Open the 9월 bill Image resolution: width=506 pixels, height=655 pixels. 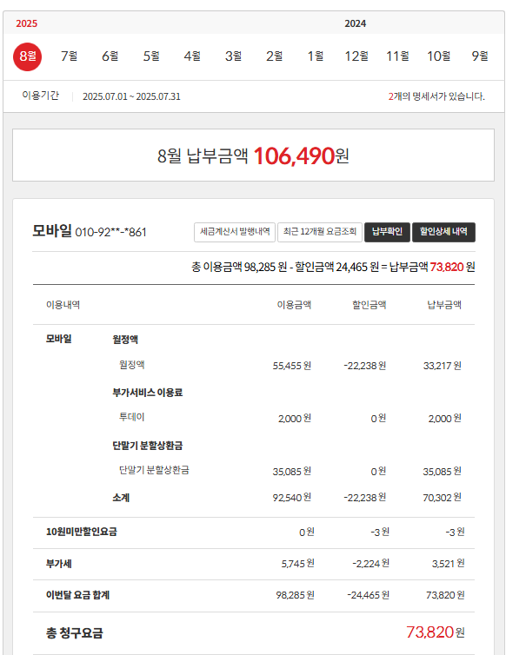480,56
